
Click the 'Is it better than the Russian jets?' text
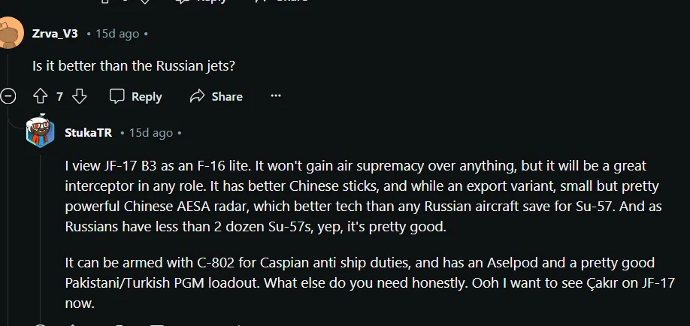[134, 65]
